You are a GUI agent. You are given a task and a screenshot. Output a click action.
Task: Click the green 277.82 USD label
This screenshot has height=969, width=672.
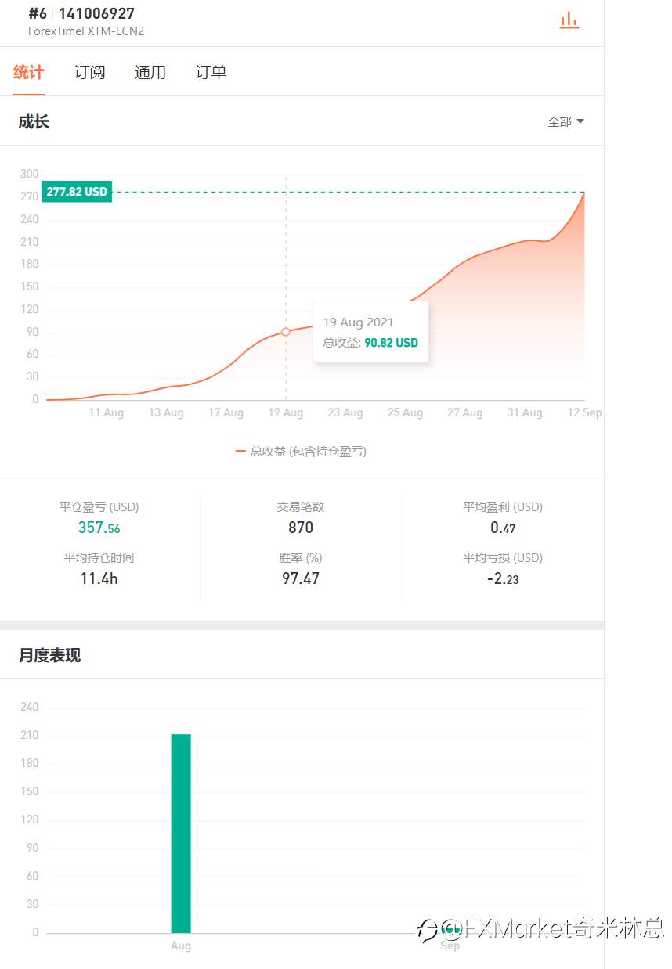(x=77, y=192)
